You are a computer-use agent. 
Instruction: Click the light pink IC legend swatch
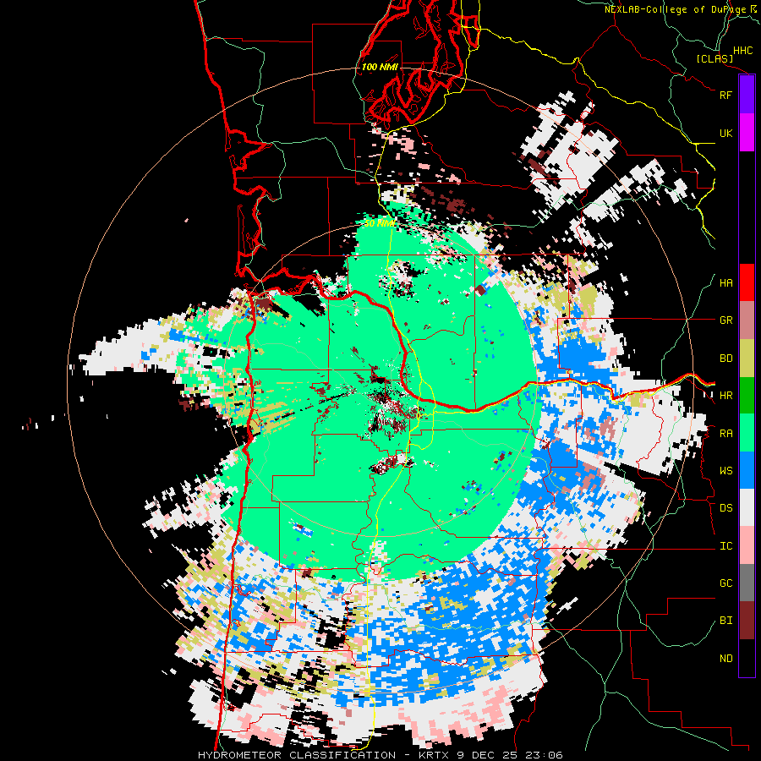click(747, 545)
